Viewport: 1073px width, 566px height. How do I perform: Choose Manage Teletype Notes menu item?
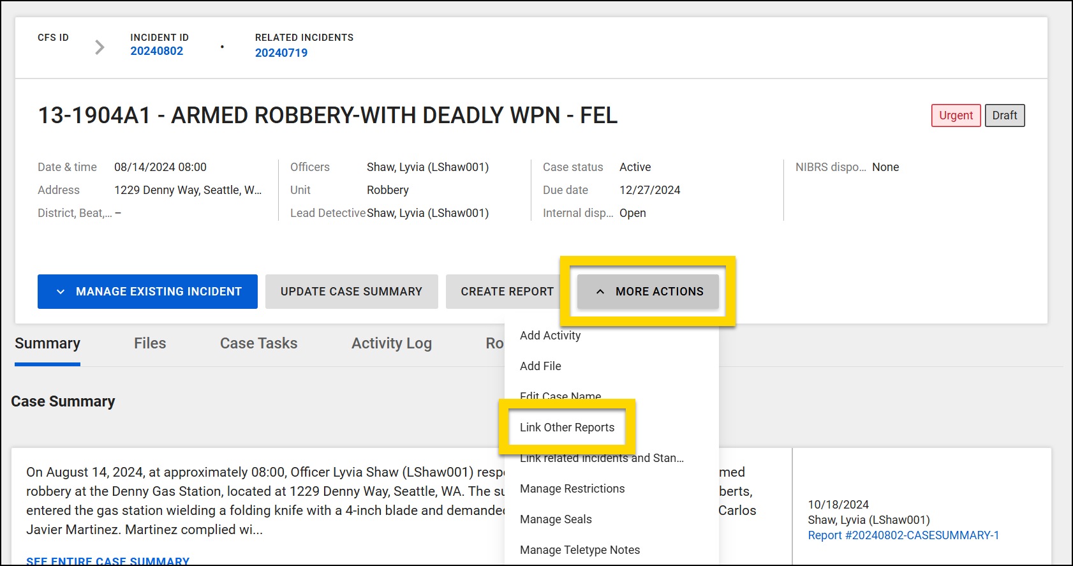611,550
